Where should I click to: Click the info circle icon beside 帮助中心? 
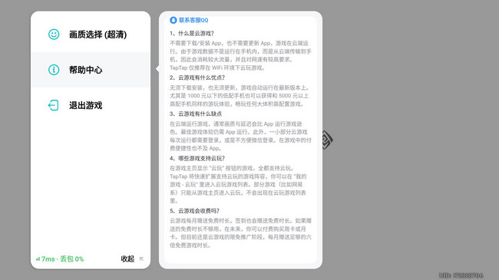tap(54, 70)
